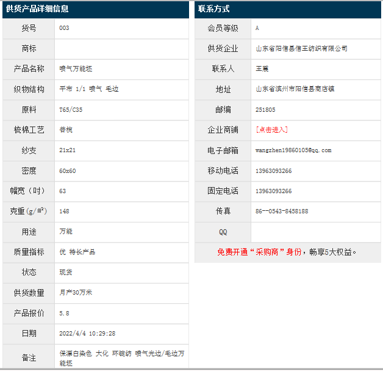383x371 pixels.
Task: Select the raw material value T65/C35
Action: click(71, 109)
